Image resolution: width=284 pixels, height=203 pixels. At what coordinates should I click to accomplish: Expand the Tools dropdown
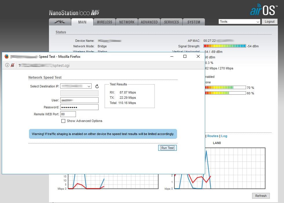(239, 21)
